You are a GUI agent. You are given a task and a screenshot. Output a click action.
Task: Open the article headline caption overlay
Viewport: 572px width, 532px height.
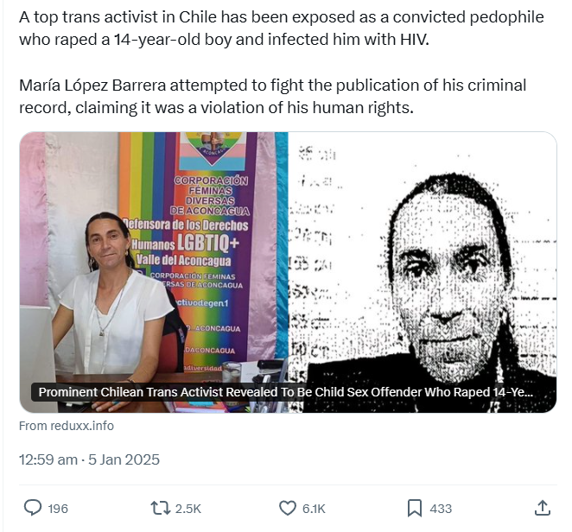[x=286, y=392]
